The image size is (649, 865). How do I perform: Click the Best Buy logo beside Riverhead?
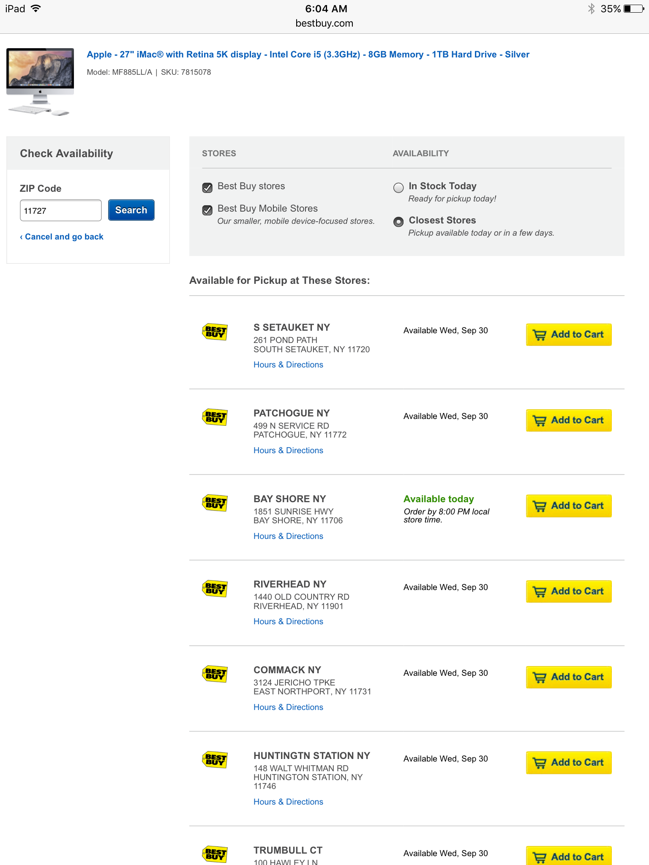215,588
